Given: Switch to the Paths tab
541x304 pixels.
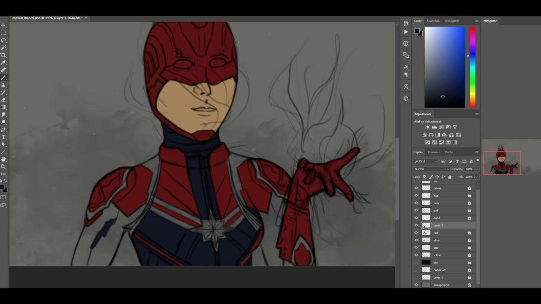Looking at the screenshot, I should pos(449,152).
